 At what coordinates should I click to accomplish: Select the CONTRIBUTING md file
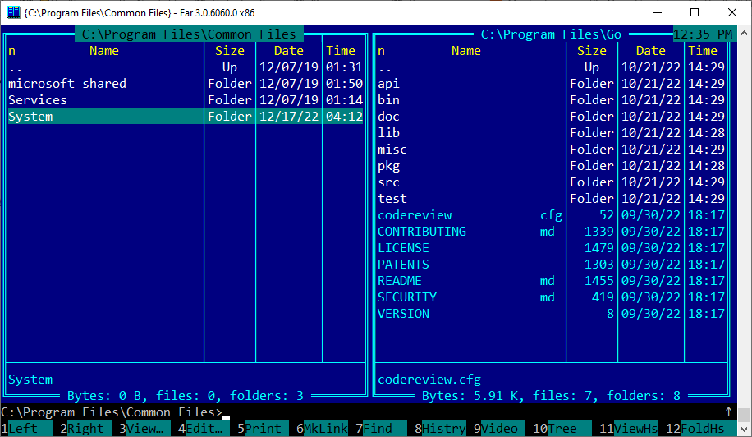click(x=551, y=231)
